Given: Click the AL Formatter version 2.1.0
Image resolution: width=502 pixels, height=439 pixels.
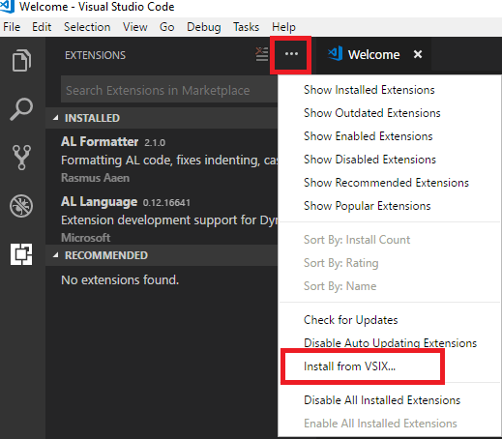Looking at the screenshot, I should pos(155,142).
